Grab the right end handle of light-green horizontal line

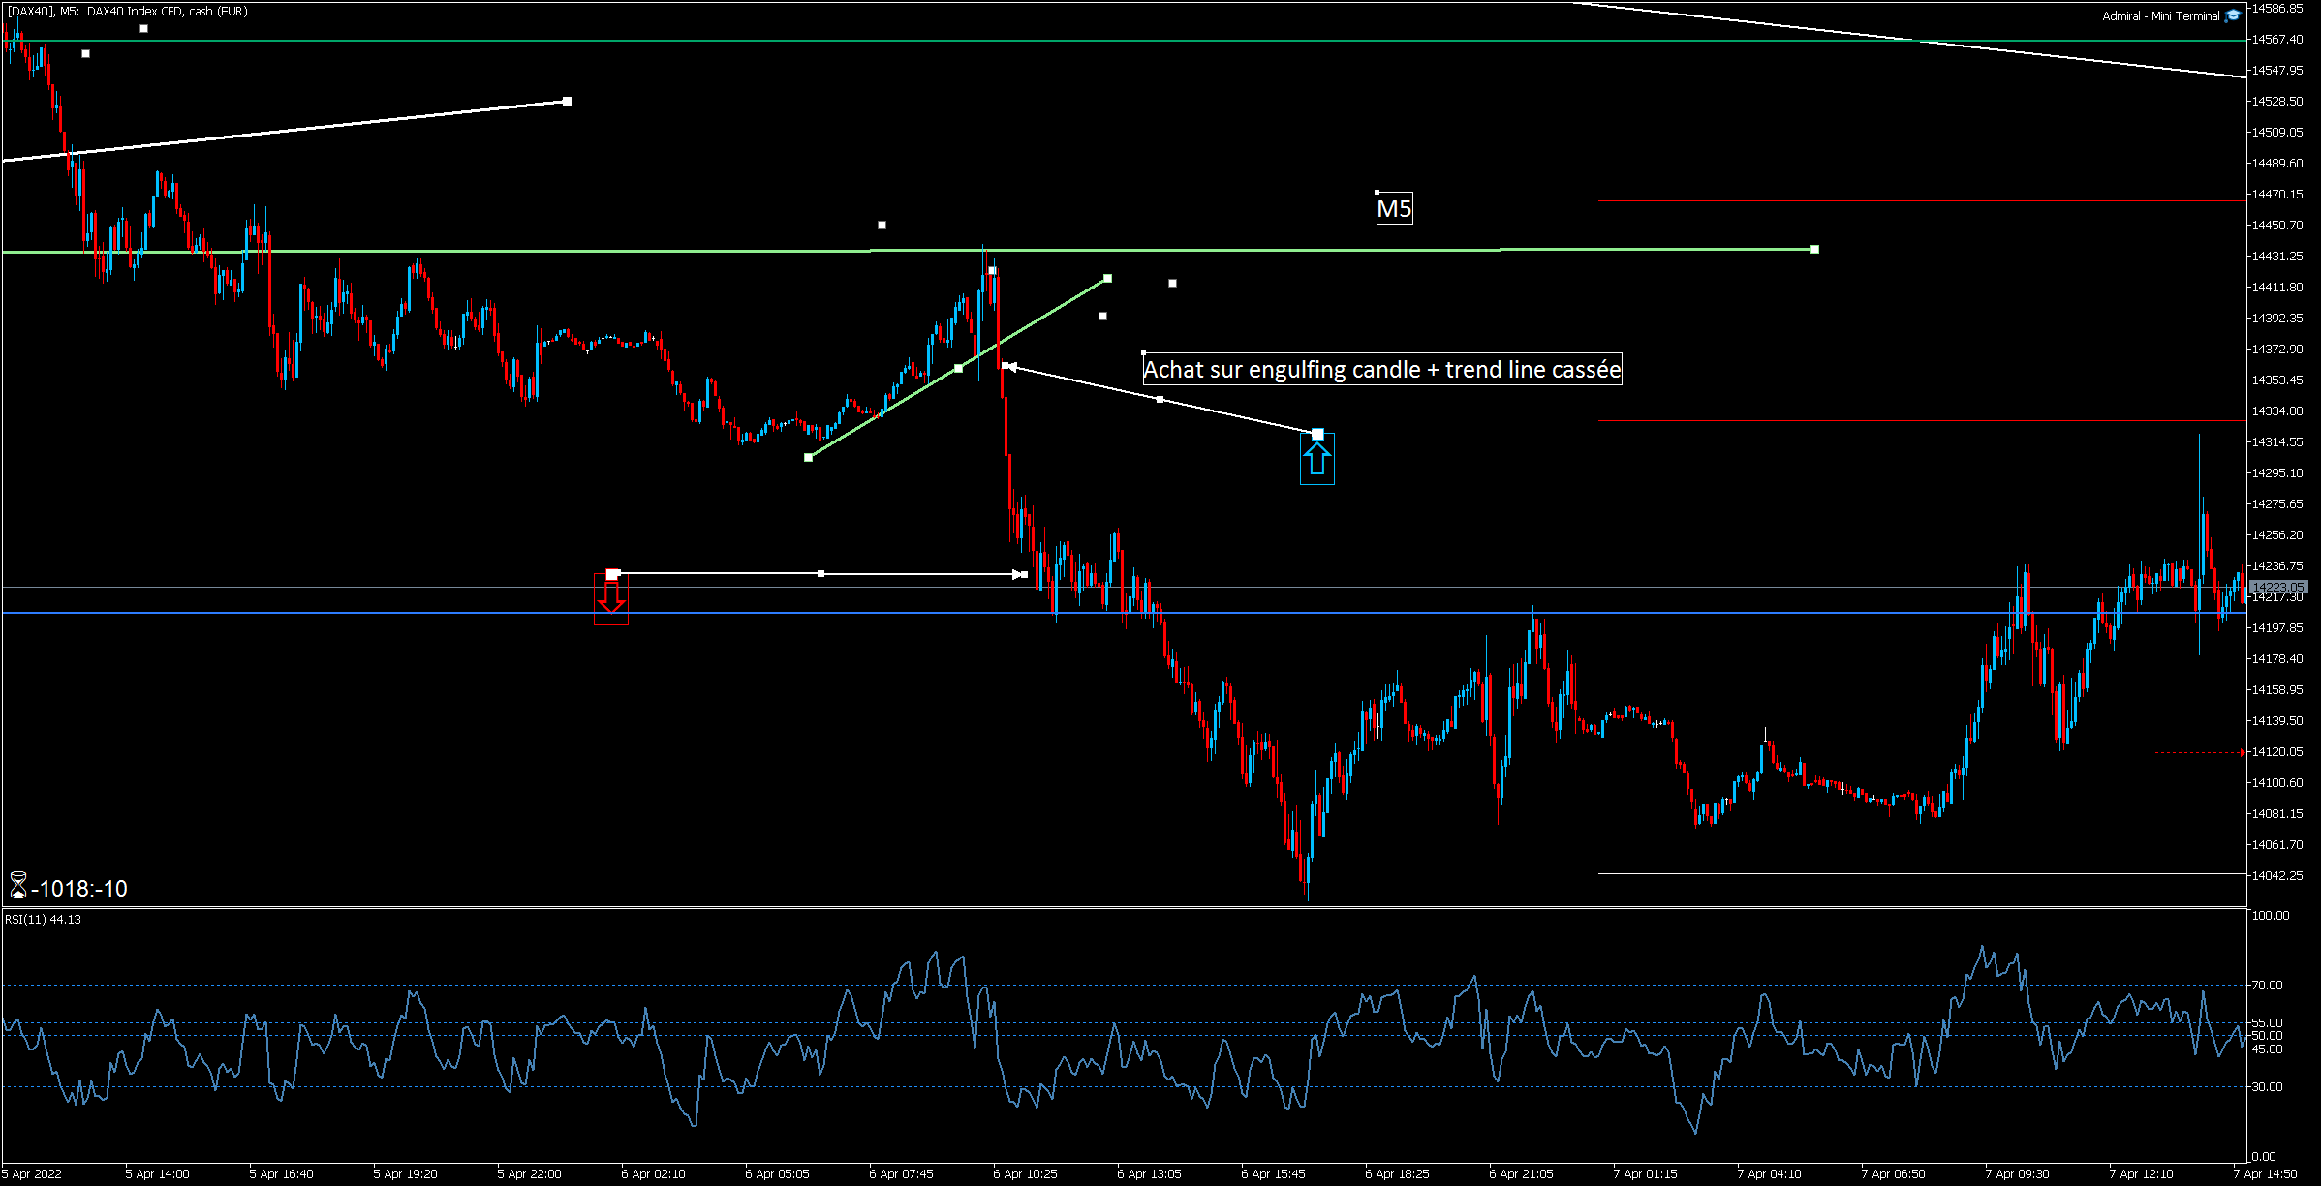click(1814, 250)
